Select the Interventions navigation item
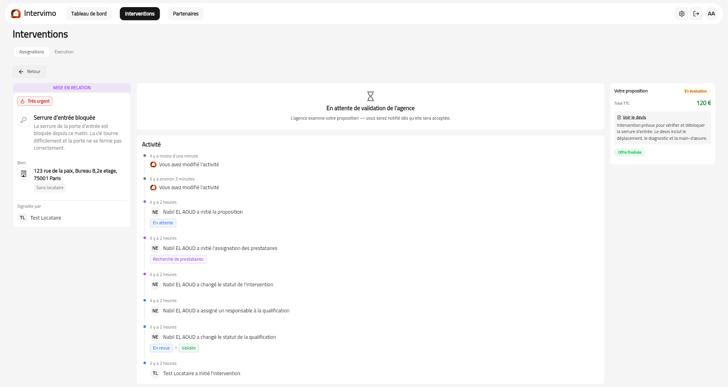This screenshot has height=387, width=728. pyautogui.click(x=140, y=14)
